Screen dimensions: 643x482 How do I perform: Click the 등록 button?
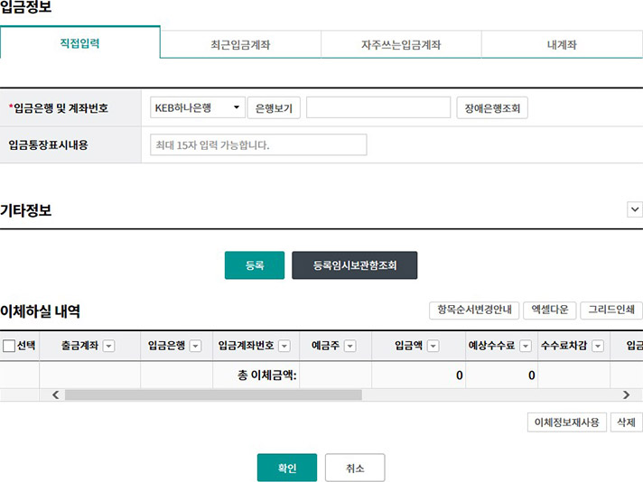point(255,265)
